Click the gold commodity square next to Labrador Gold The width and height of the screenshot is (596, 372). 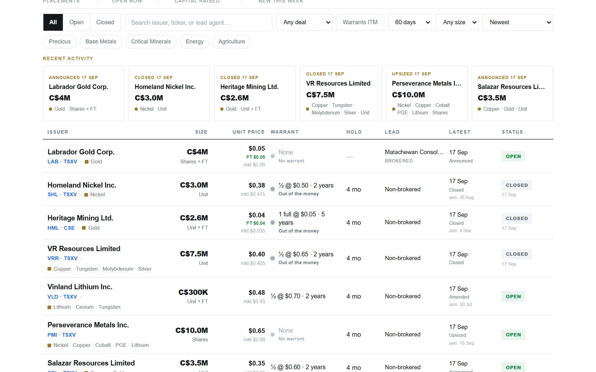tap(87, 162)
